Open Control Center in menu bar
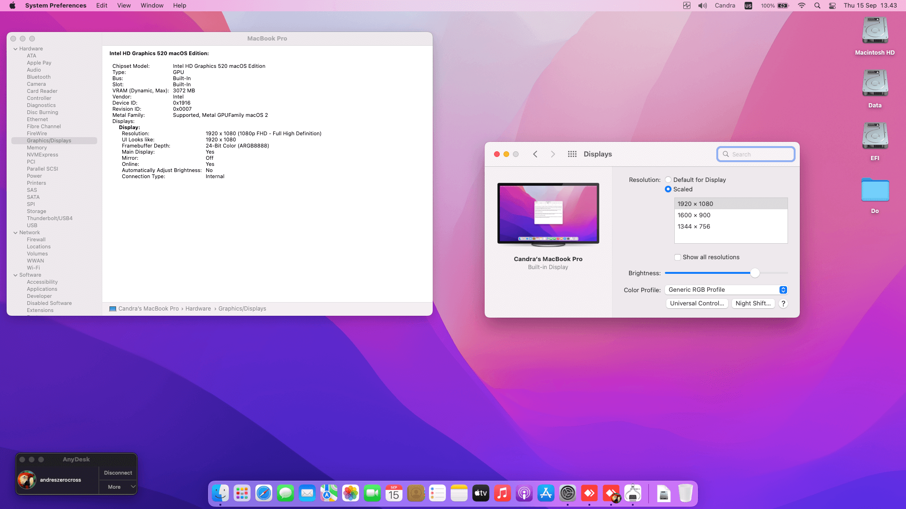Image resolution: width=906 pixels, height=509 pixels. (x=832, y=6)
